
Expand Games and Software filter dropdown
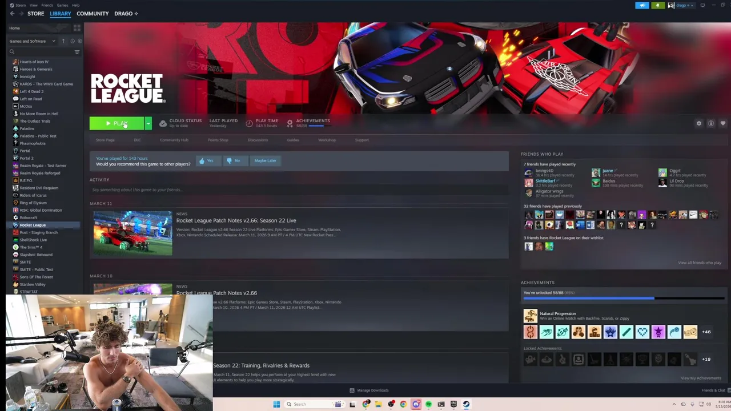(33, 41)
